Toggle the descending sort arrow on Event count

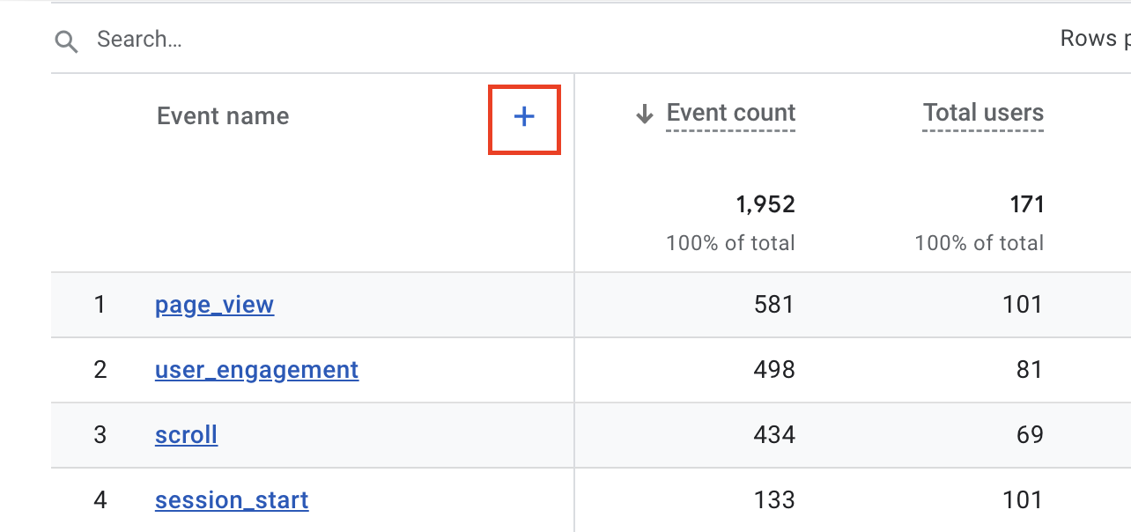tap(645, 114)
